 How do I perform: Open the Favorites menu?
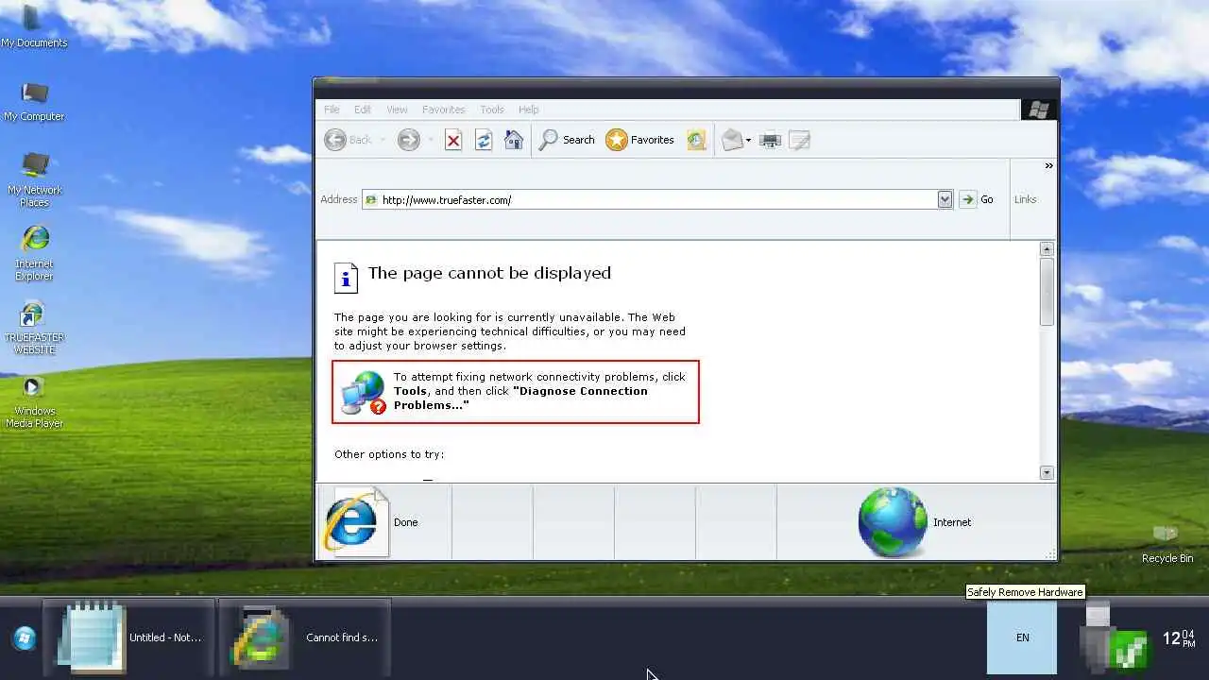click(x=443, y=110)
